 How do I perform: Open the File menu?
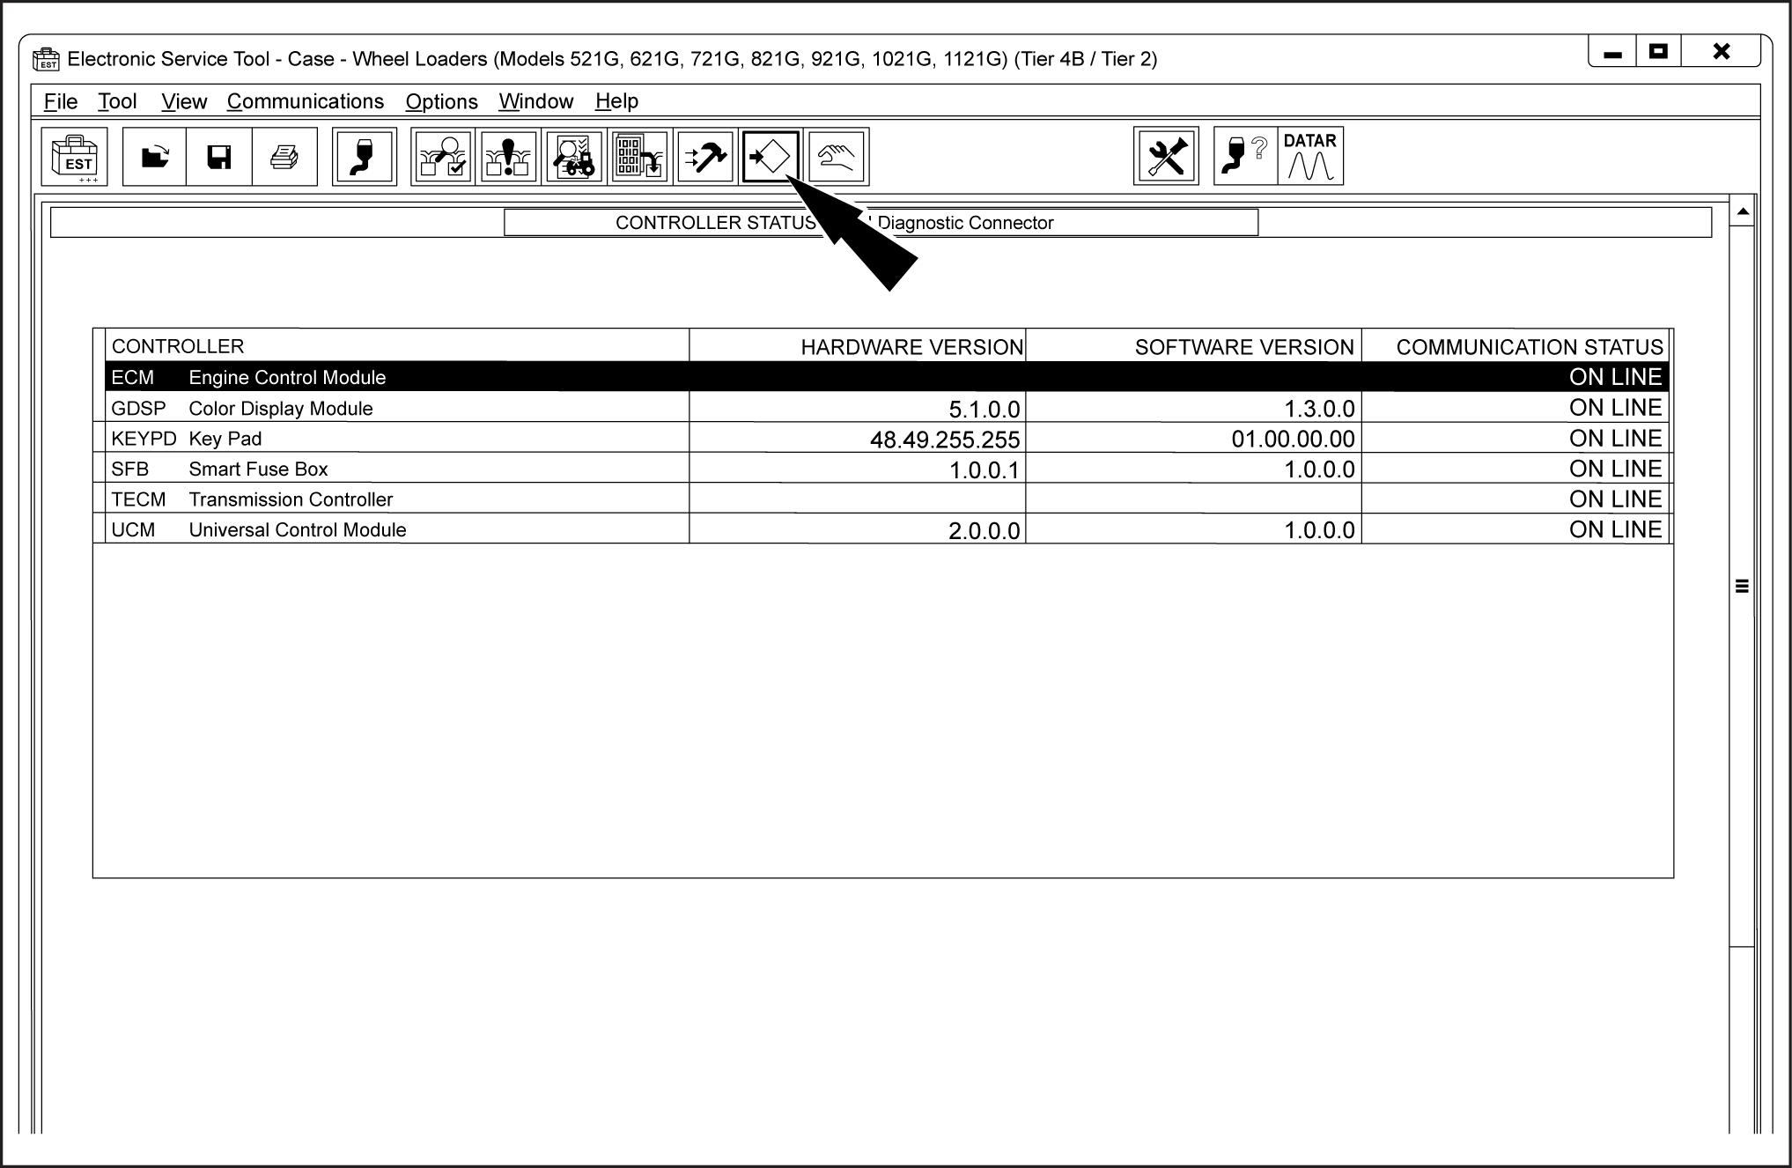[x=61, y=101]
